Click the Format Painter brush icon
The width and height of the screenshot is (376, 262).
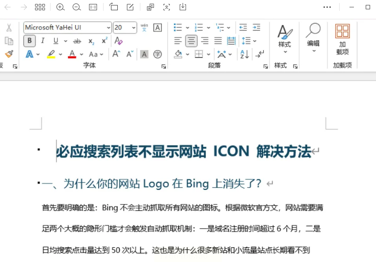[x=9, y=54]
